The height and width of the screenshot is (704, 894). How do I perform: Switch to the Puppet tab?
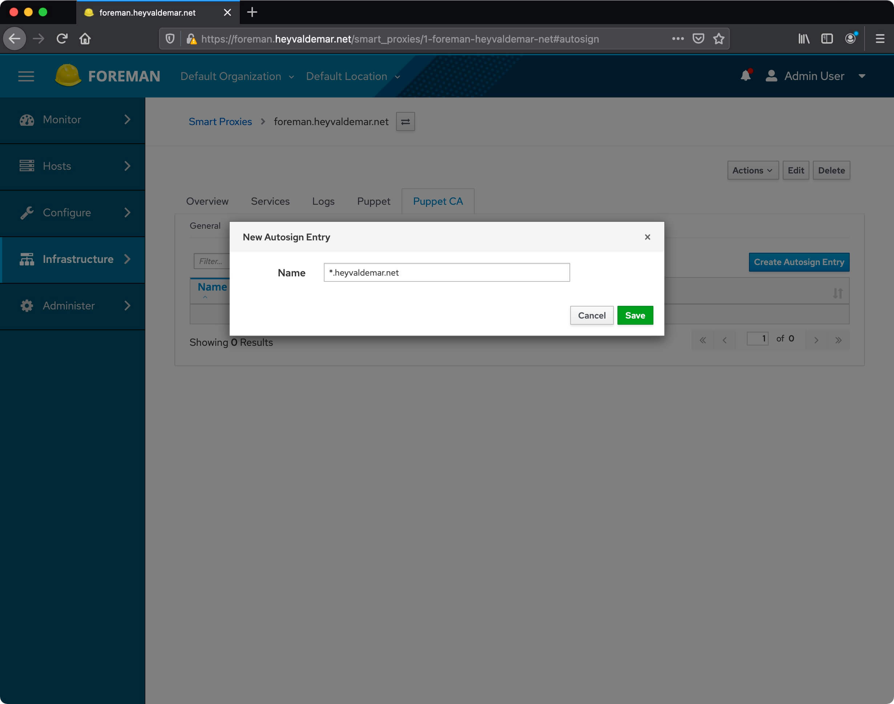click(373, 201)
